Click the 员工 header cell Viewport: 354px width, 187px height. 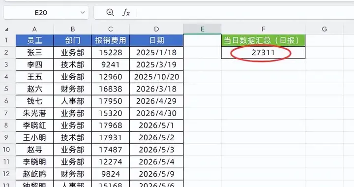(34, 40)
